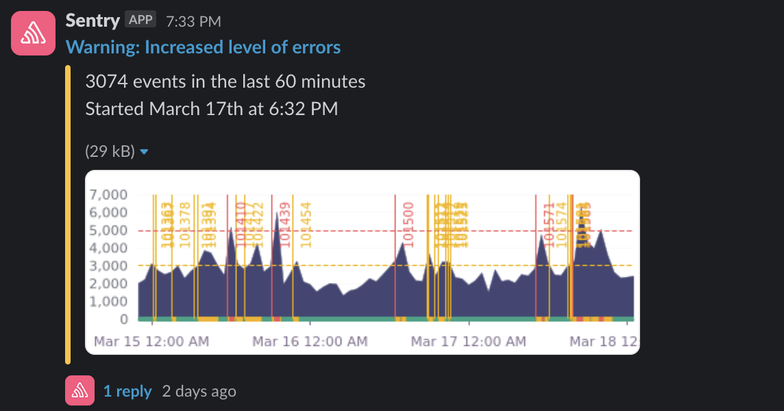Click the Sentry sender name
Viewport: 784px width, 411px height.
(93, 21)
